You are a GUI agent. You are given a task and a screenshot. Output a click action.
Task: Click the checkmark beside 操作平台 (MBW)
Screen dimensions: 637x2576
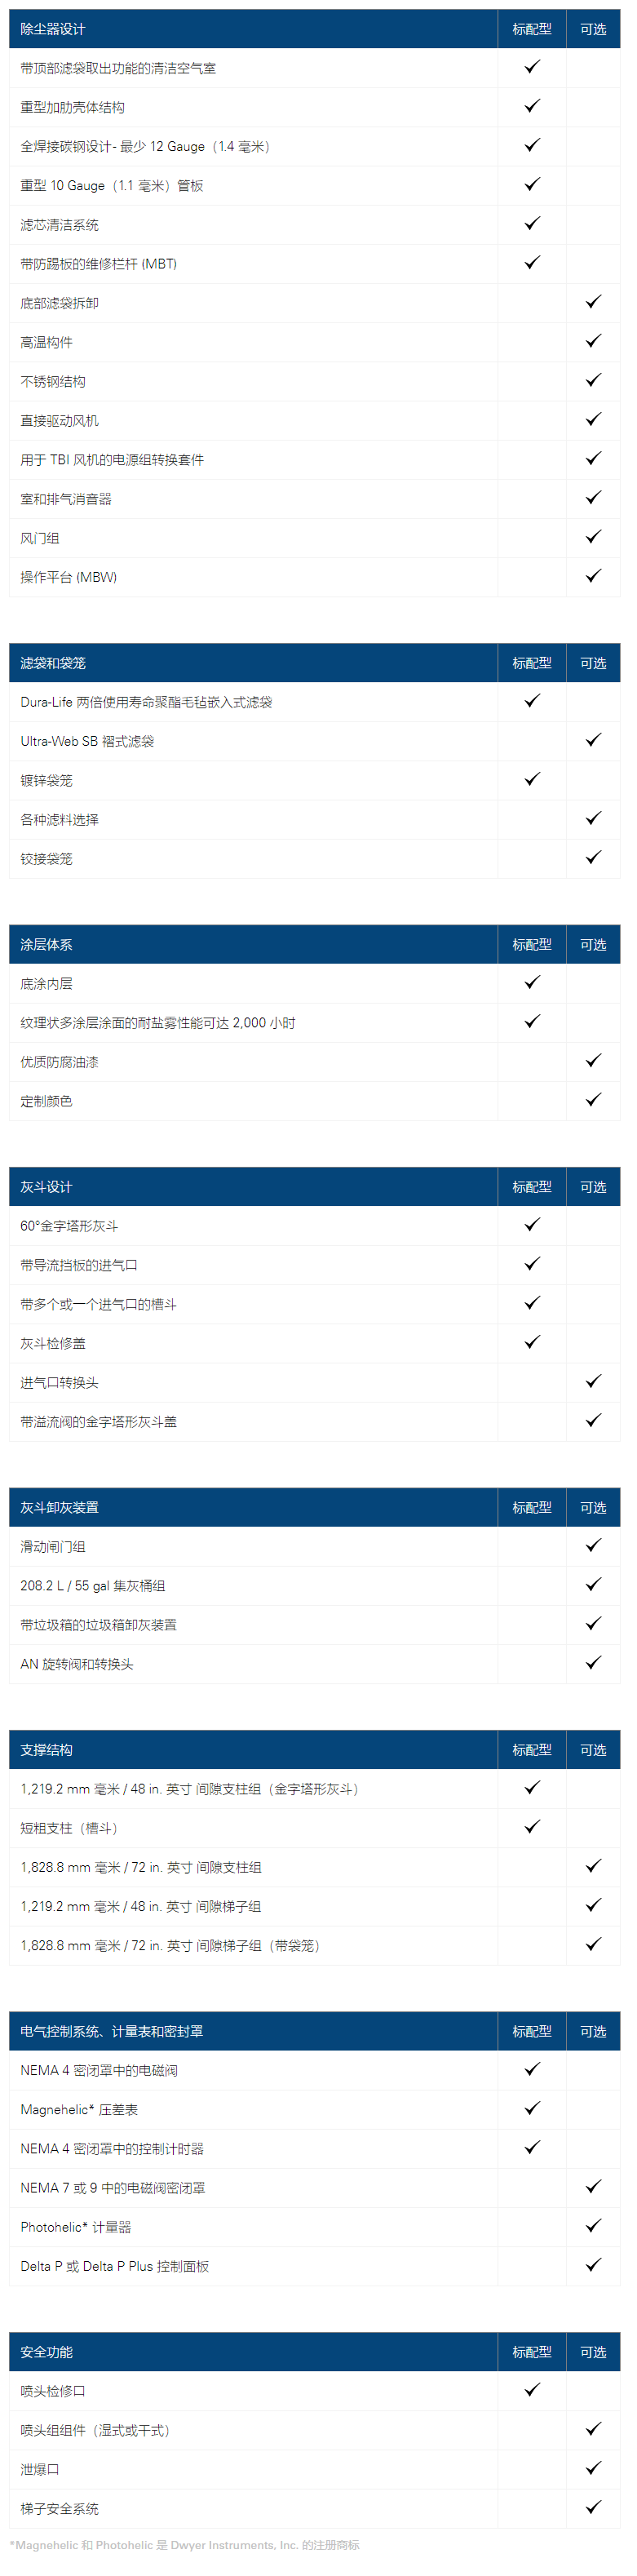click(x=593, y=576)
